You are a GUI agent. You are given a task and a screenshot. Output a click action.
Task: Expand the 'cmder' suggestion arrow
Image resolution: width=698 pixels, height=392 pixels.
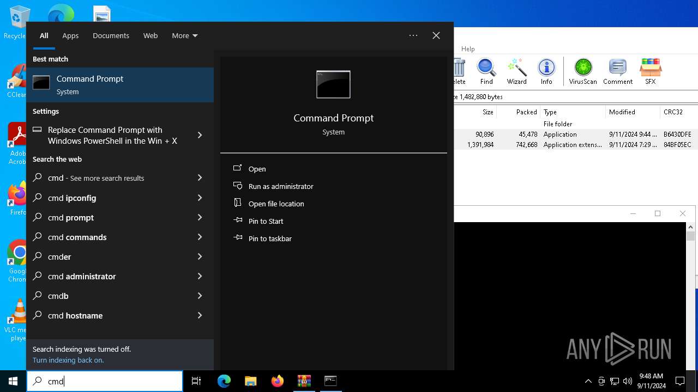(x=200, y=256)
